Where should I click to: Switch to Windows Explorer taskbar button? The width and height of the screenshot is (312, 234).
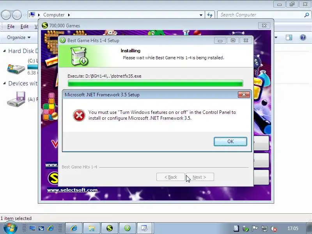tap(92, 228)
